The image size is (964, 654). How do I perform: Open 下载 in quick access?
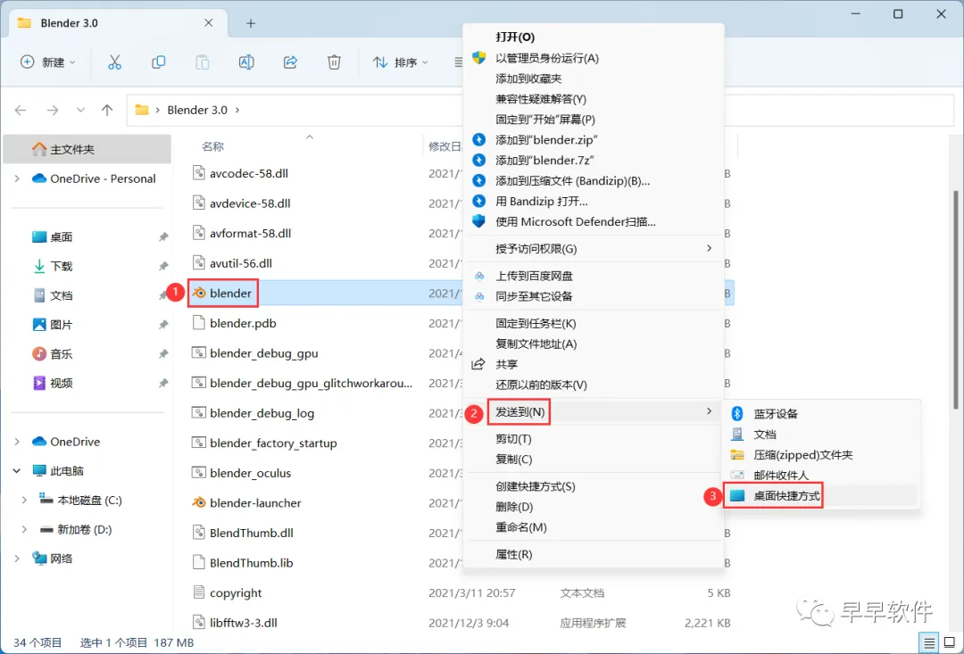(61, 266)
